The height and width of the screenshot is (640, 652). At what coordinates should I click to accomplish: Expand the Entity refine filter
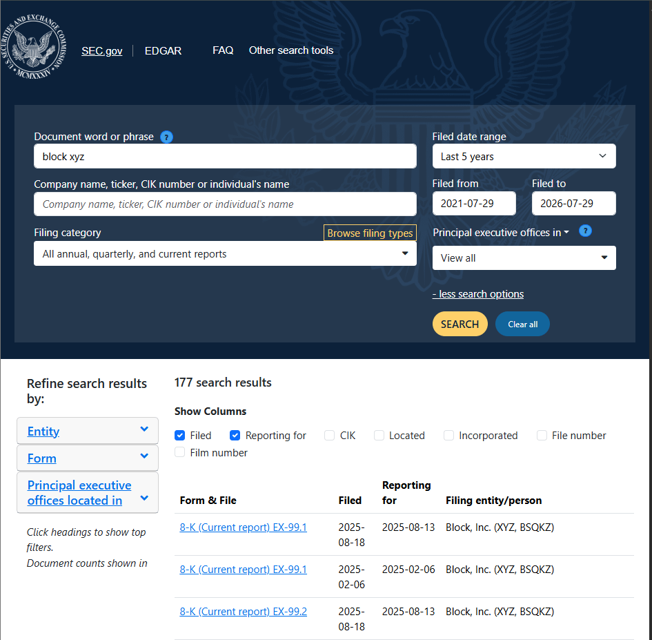tap(88, 431)
